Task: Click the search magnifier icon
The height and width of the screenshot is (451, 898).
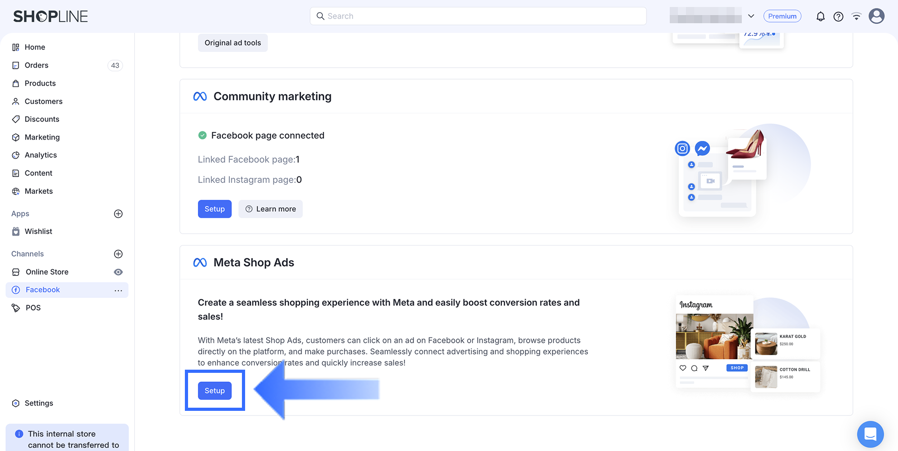Action: 320,16
